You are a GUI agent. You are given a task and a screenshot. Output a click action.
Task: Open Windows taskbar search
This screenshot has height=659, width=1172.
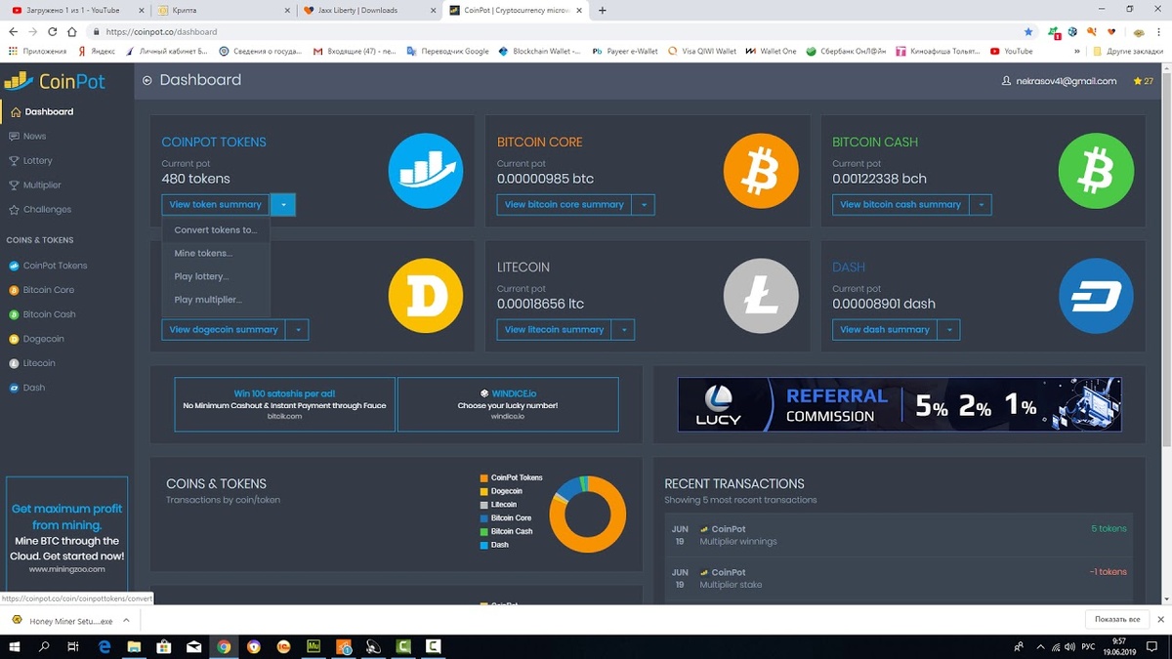(44, 646)
